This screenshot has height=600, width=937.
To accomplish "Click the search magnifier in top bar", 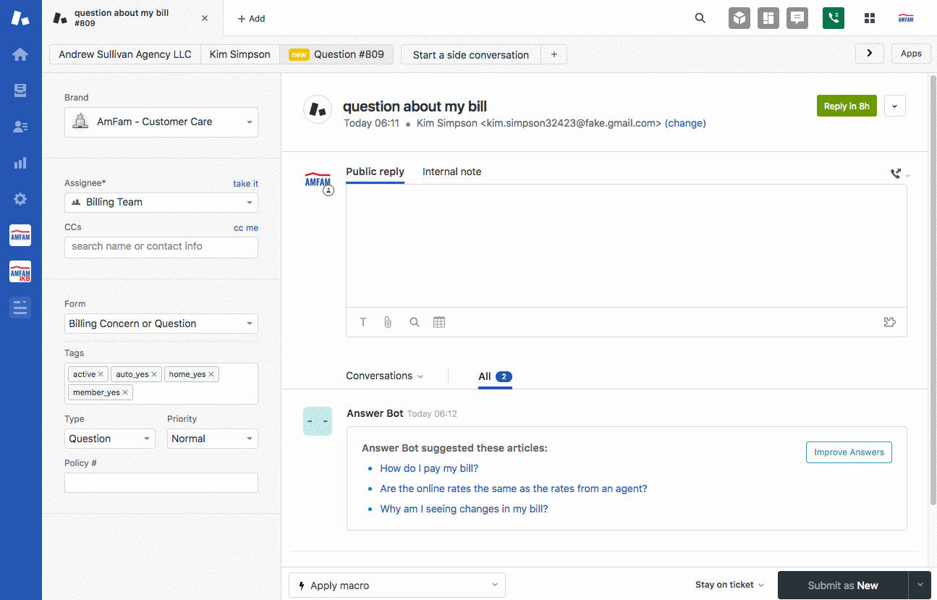I will [700, 18].
